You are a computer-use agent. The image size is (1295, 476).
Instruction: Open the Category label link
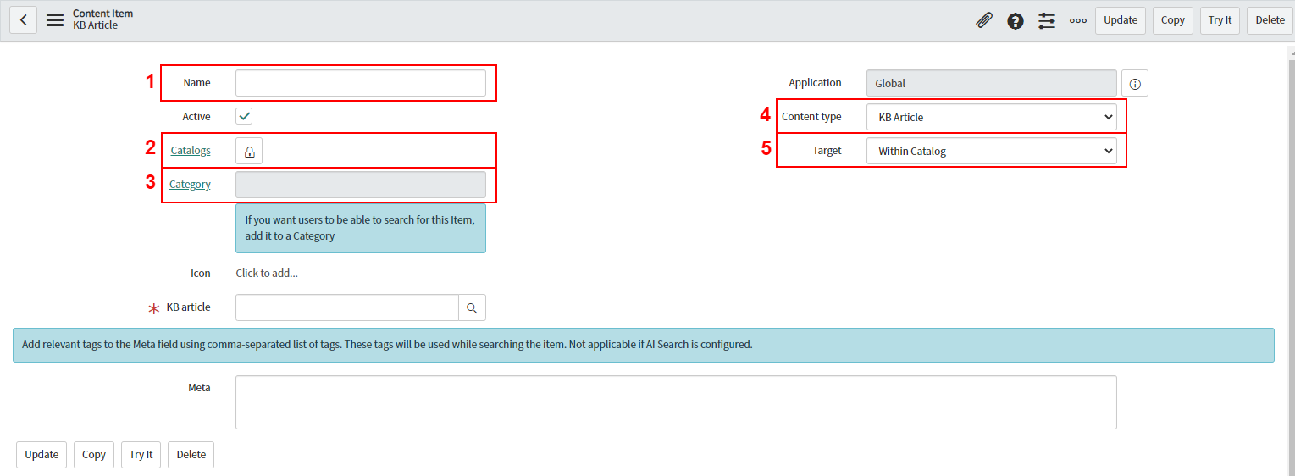point(190,185)
